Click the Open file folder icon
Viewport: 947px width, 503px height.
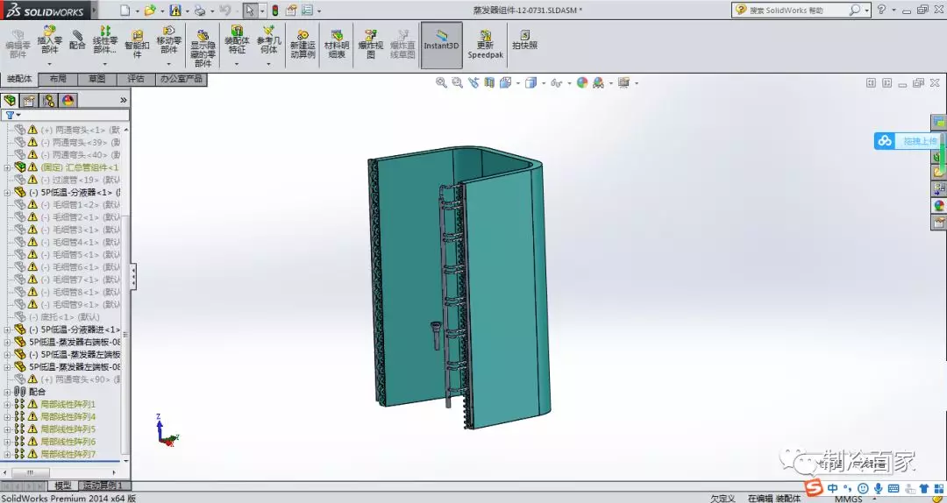tap(150, 11)
